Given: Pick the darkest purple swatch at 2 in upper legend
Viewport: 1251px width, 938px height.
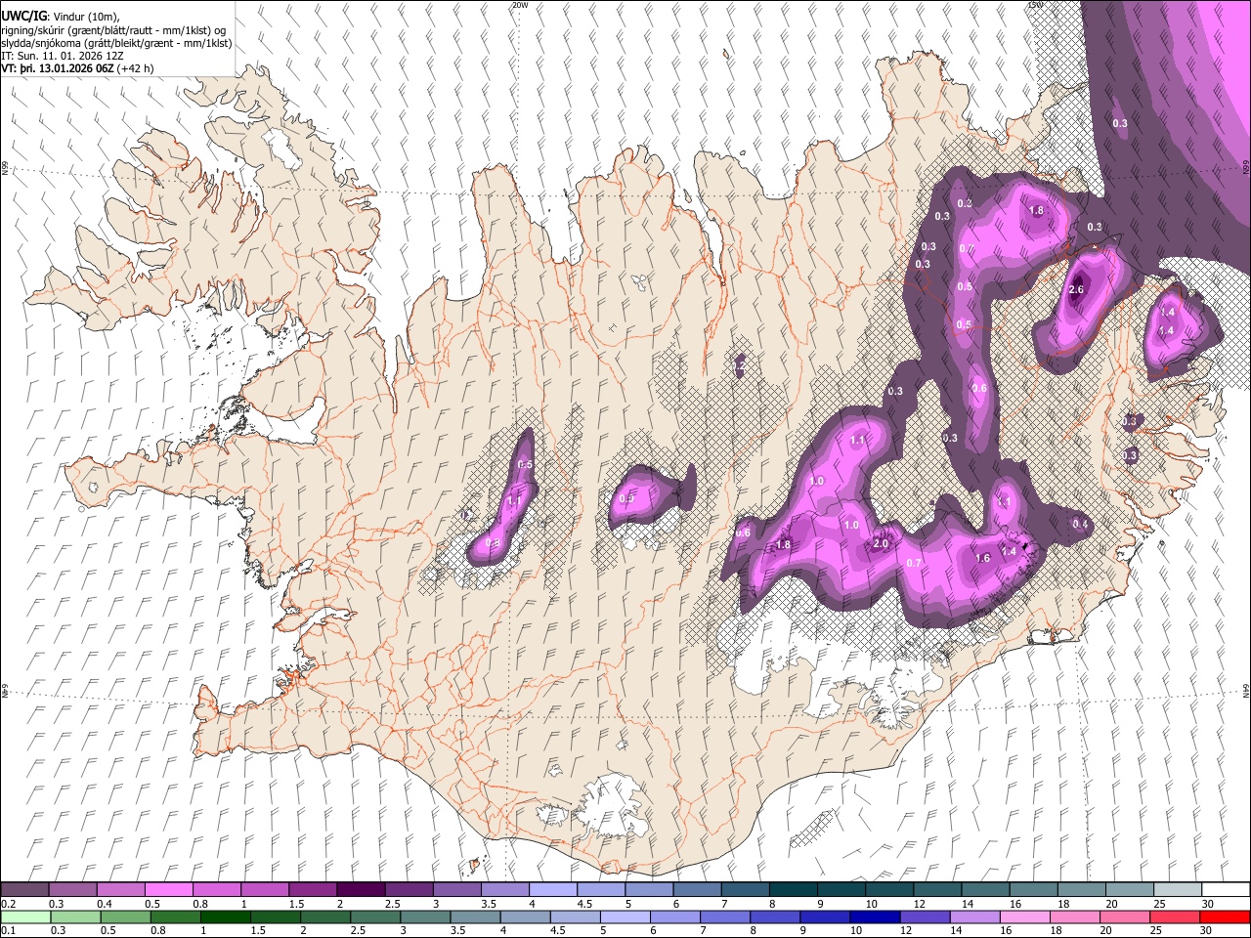Looking at the screenshot, I should coord(361,889).
